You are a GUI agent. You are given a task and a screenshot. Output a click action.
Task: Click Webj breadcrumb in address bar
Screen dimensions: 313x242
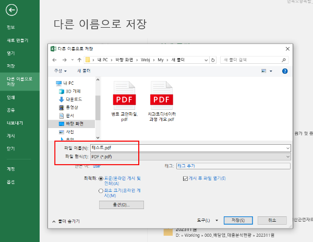coord(146,60)
